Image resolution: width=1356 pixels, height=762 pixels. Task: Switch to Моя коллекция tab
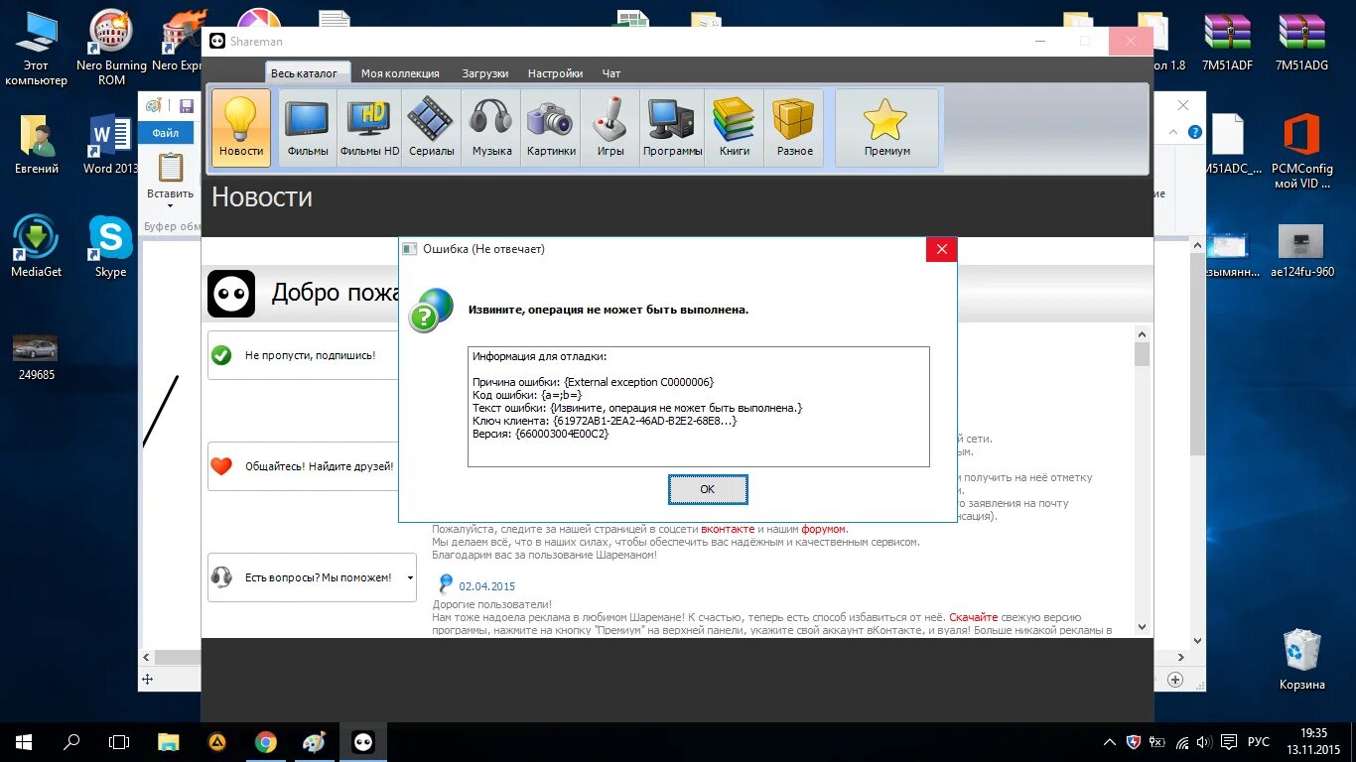click(x=400, y=73)
